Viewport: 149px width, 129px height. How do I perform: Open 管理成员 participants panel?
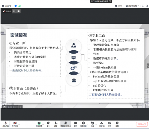click(x=66, y=124)
